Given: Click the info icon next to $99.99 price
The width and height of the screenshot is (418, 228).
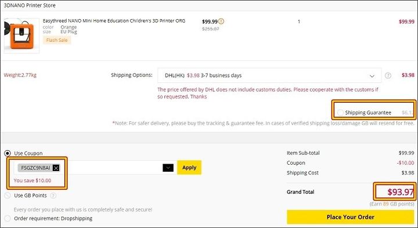Looking at the screenshot, I should (221, 21).
